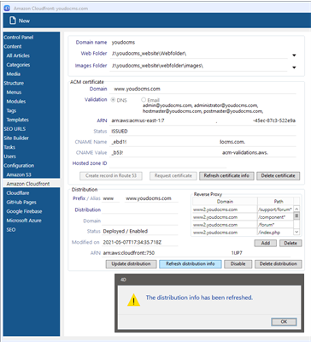311x342 pixels.
Task: Click the Hosted zone ID field
Action: 167,163
